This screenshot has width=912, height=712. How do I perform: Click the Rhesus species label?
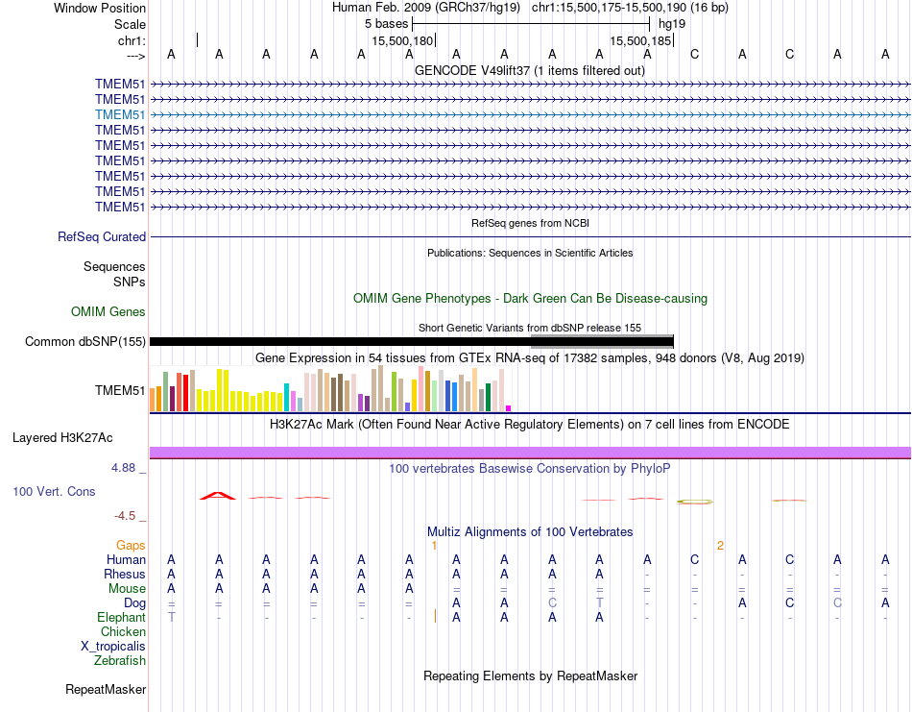(125, 574)
